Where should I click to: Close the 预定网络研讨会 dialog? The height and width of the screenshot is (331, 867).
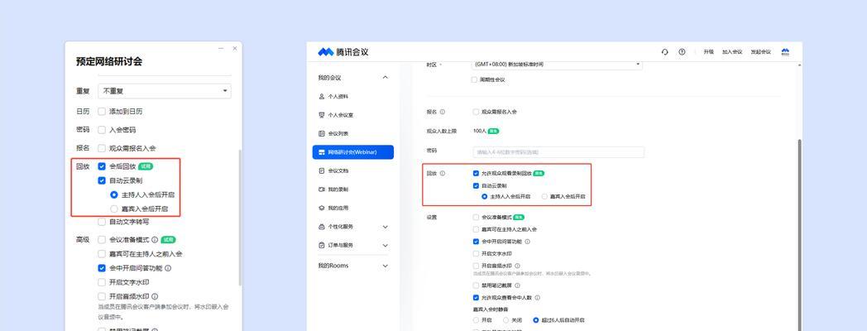234,48
